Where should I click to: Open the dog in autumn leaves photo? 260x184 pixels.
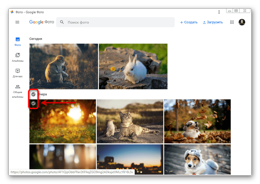197,121
